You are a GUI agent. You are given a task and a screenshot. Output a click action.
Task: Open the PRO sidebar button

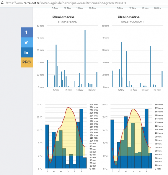(x=27, y=63)
